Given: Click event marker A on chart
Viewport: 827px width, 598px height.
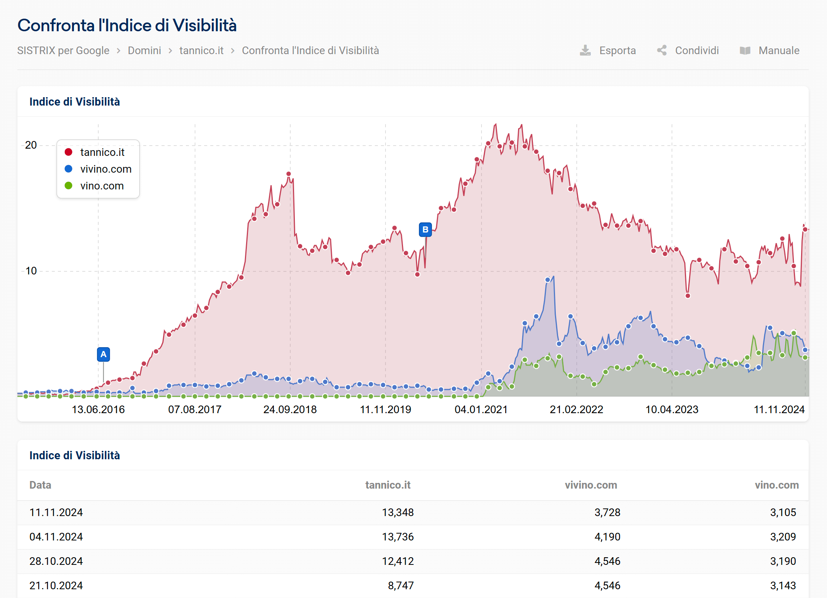Looking at the screenshot, I should pos(103,354).
